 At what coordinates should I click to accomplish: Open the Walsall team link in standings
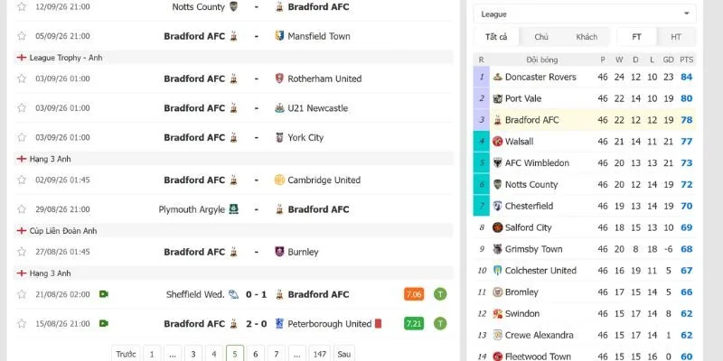(x=519, y=142)
